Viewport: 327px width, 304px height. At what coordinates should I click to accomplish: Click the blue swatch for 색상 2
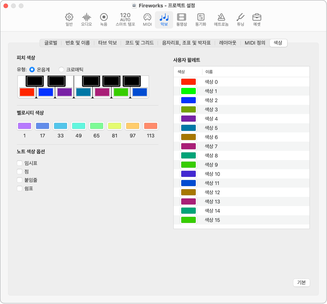(188, 100)
